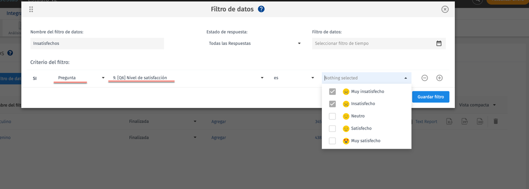Open the Pregunta criterion type dropdown

[x=81, y=78]
